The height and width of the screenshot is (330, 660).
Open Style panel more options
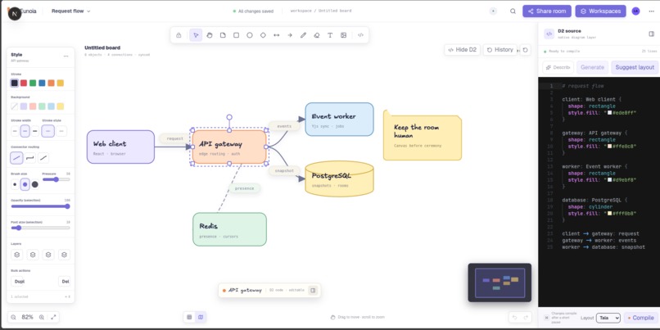pos(66,56)
